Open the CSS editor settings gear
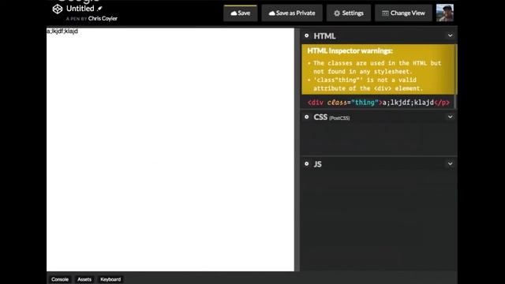The height and width of the screenshot is (284, 505). pos(307,117)
